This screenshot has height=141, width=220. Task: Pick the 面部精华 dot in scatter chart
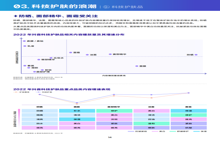tap(110, 54)
